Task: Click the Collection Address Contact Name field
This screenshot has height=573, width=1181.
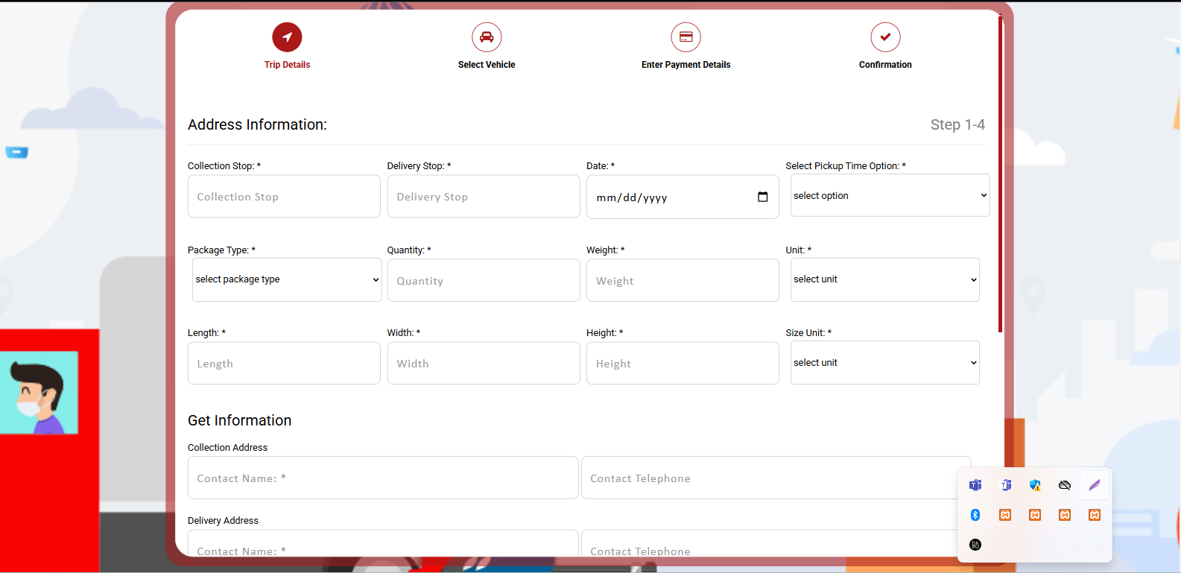Action: click(383, 478)
